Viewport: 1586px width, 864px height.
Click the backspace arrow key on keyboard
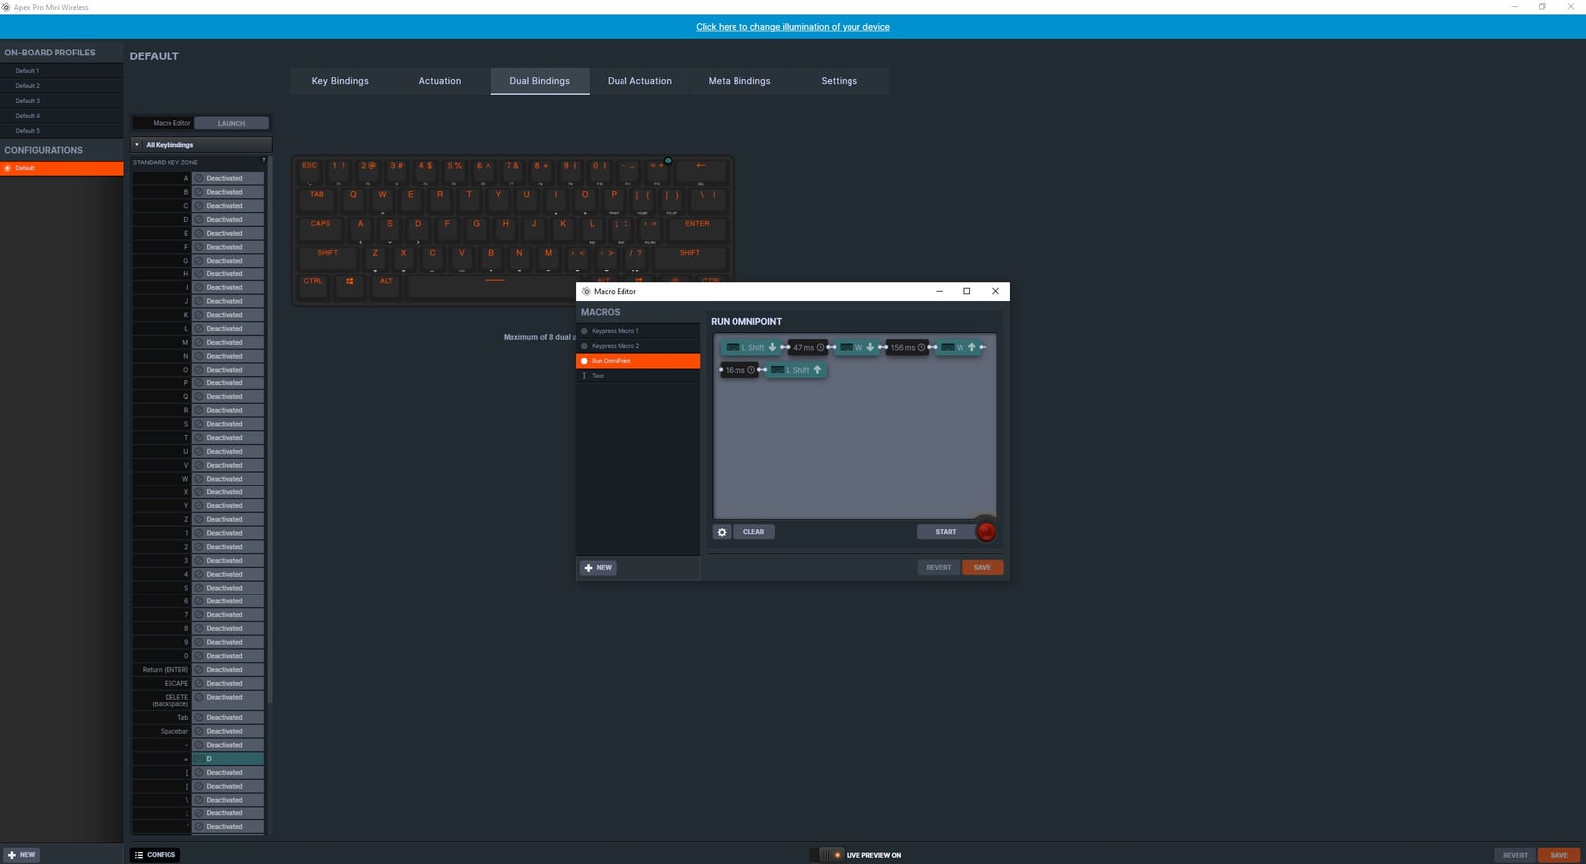tap(700, 166)
